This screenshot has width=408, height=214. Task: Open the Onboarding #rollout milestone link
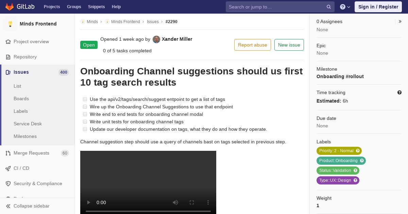click(x=340, y=76)
